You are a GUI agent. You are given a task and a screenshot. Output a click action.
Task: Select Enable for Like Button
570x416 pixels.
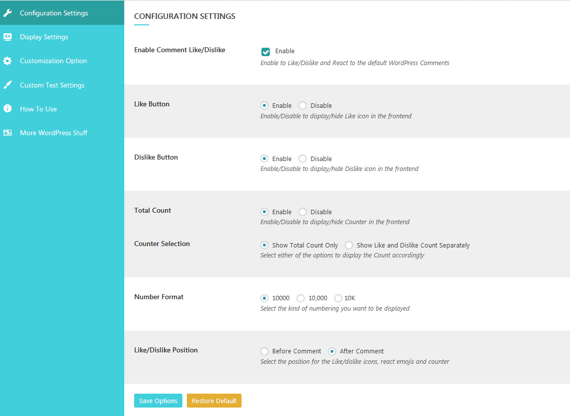pos(264,105)
